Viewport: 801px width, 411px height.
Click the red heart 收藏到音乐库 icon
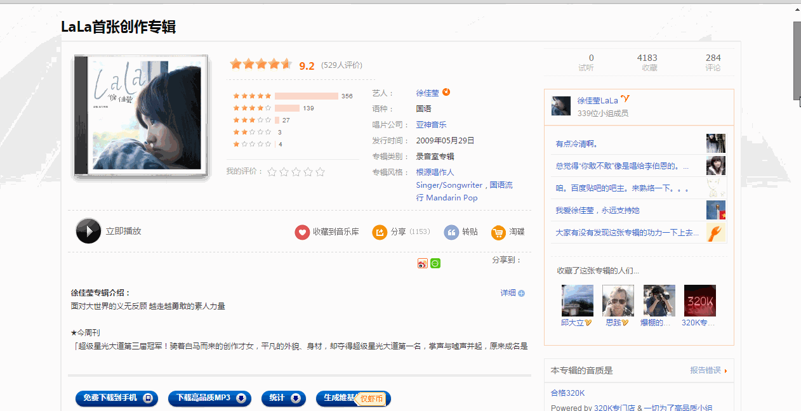(x=302, y=232)
